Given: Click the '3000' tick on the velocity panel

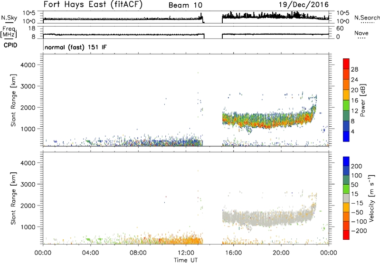Looking at the screenshot, I should (x=28, y=184).
